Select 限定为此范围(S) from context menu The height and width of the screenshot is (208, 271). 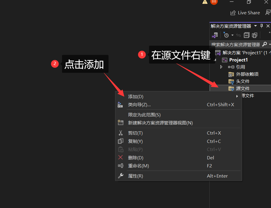[144, 115]
